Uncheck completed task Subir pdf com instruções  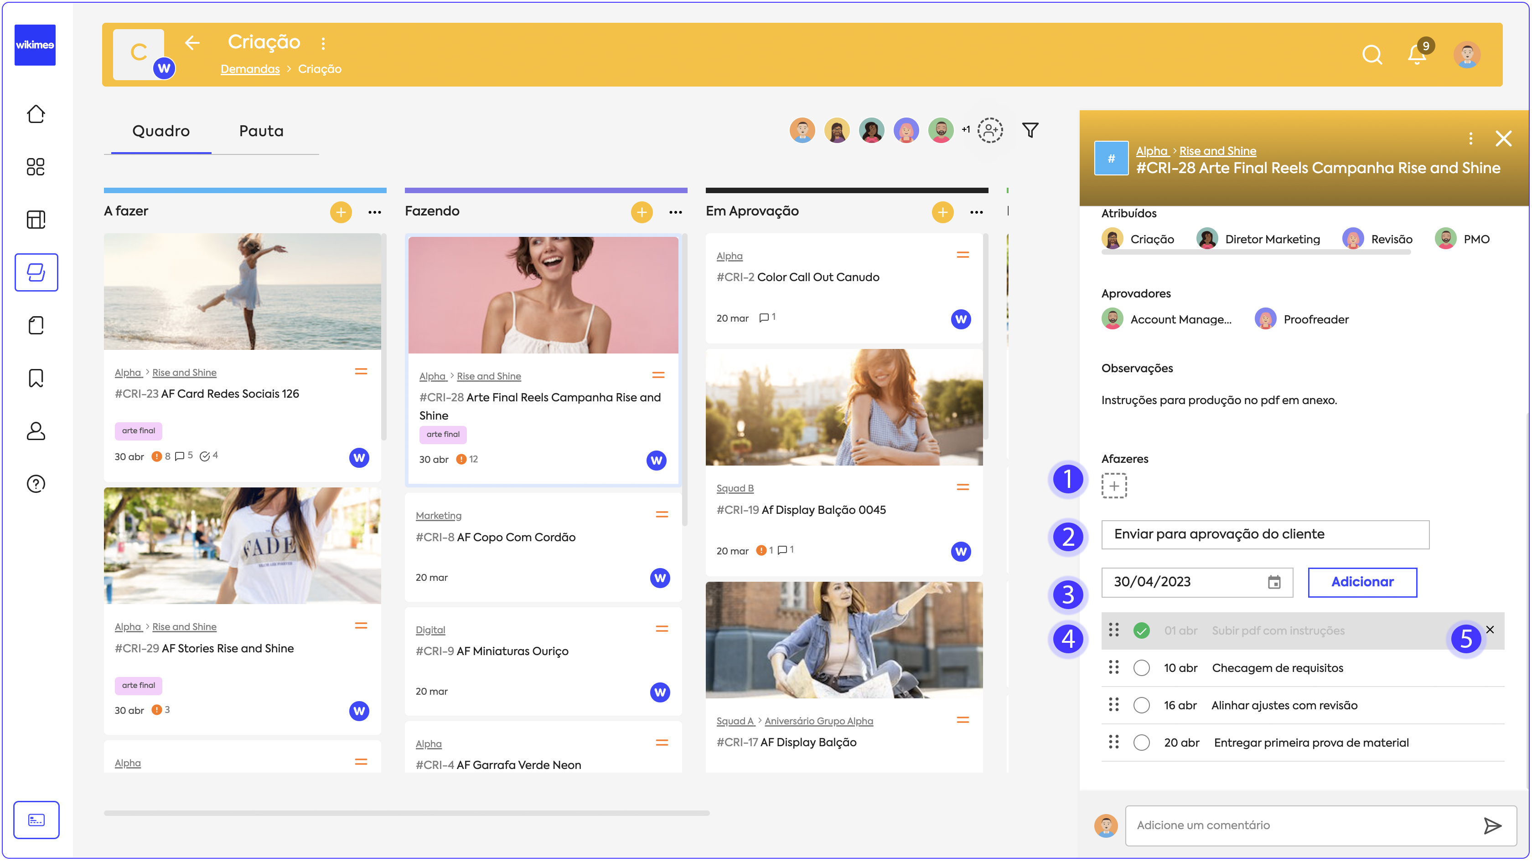[x=1141, y=630]
